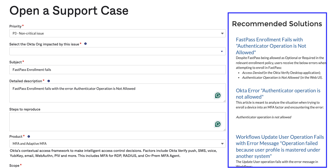328x168 pixels.
Task: Click the info icon next to Product
Action: (28, 136)
